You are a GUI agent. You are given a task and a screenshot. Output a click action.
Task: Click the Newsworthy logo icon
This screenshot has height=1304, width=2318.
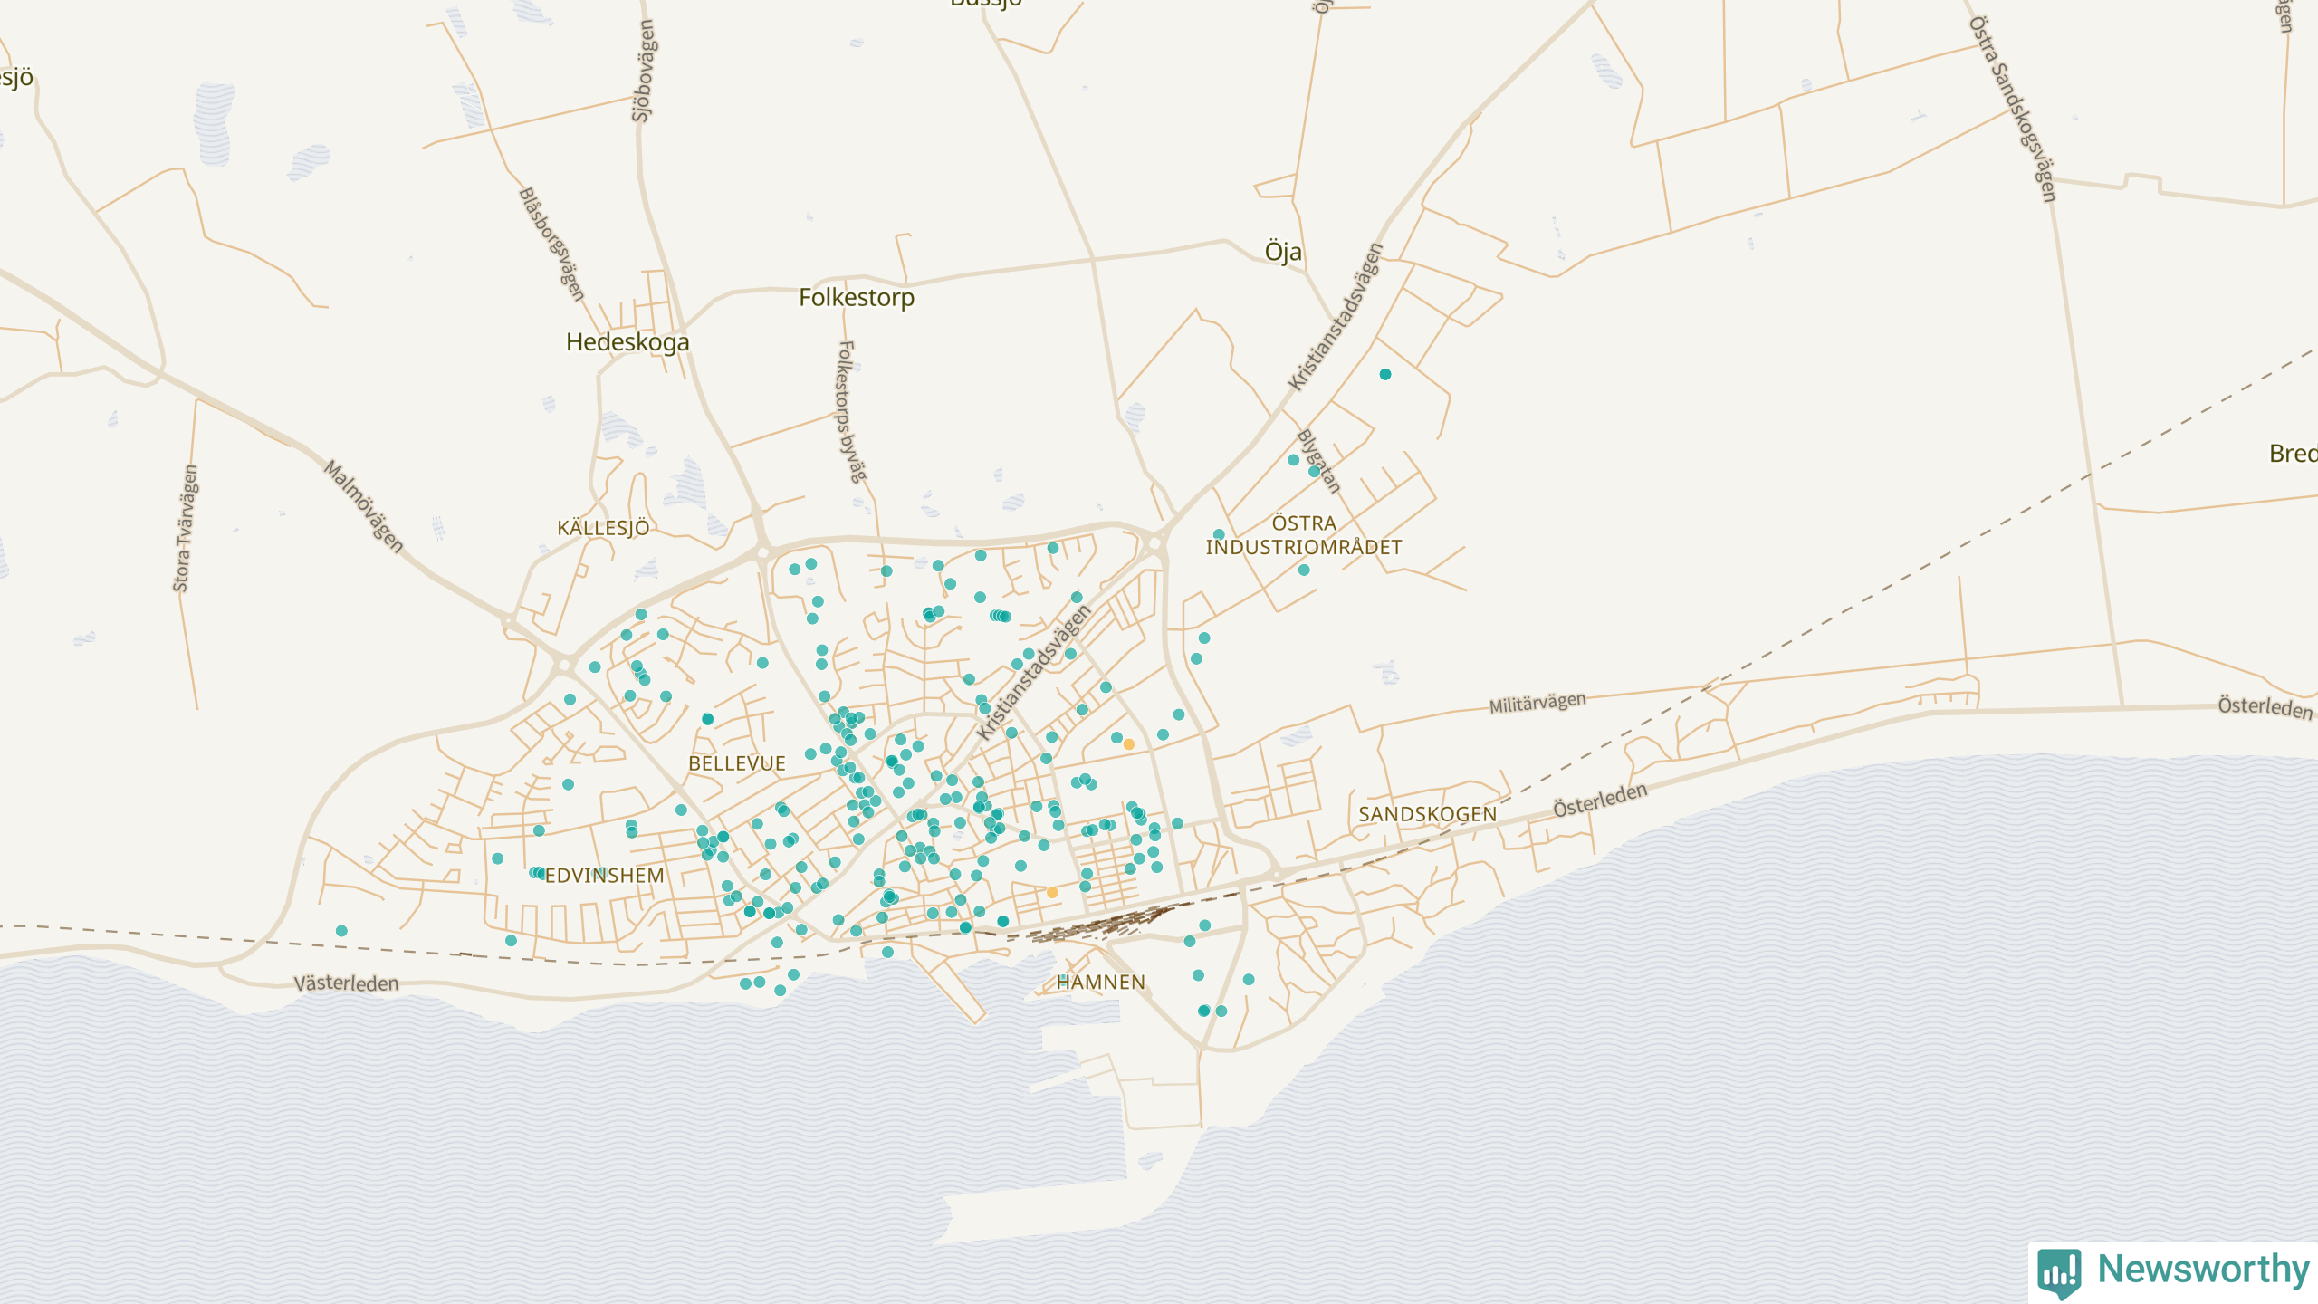coord(2059,1272)
